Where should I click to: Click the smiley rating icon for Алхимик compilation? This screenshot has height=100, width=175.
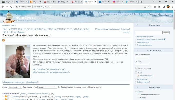pos(6,96)
